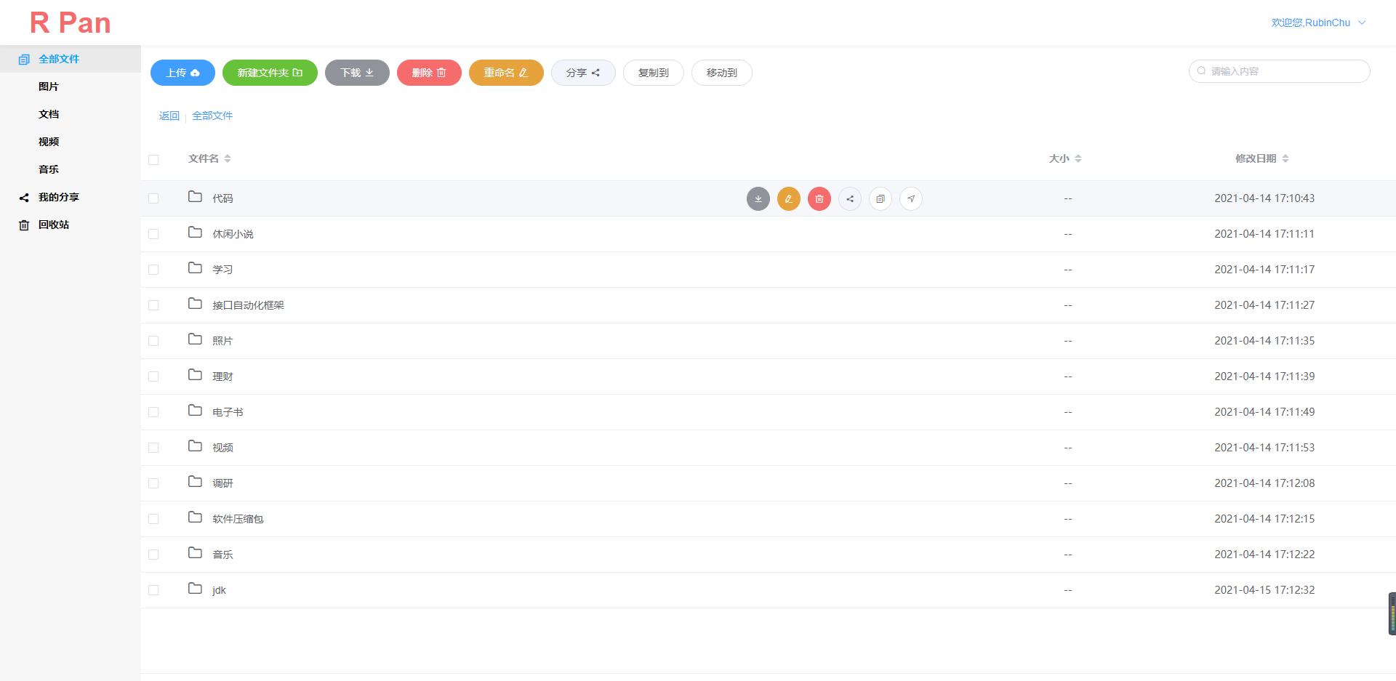The height and width of the screenshot is (681, 1396).
Task: Download the 代码 folder via its row icon
Action: (x=758, y=198)
